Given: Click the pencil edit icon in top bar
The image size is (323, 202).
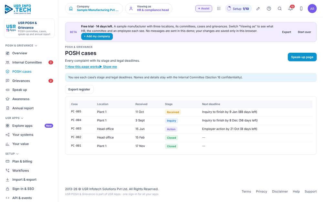Looking at the screenshot, I should coord(258,8).
